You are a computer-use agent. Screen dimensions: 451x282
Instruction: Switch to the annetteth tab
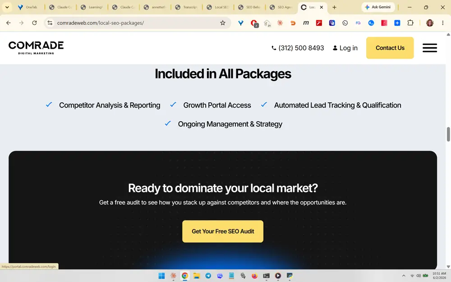[155, 7]
